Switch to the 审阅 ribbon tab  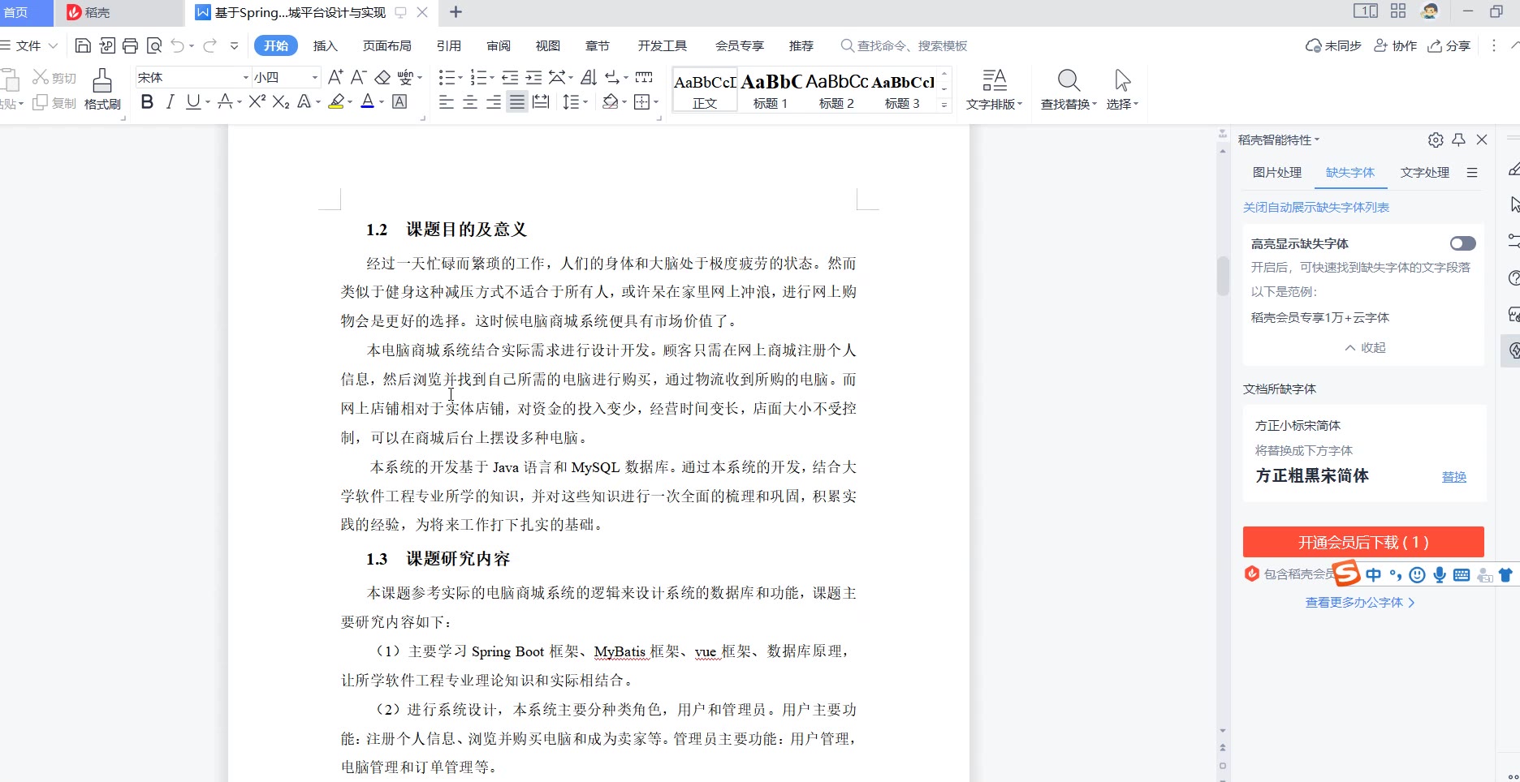499,45
